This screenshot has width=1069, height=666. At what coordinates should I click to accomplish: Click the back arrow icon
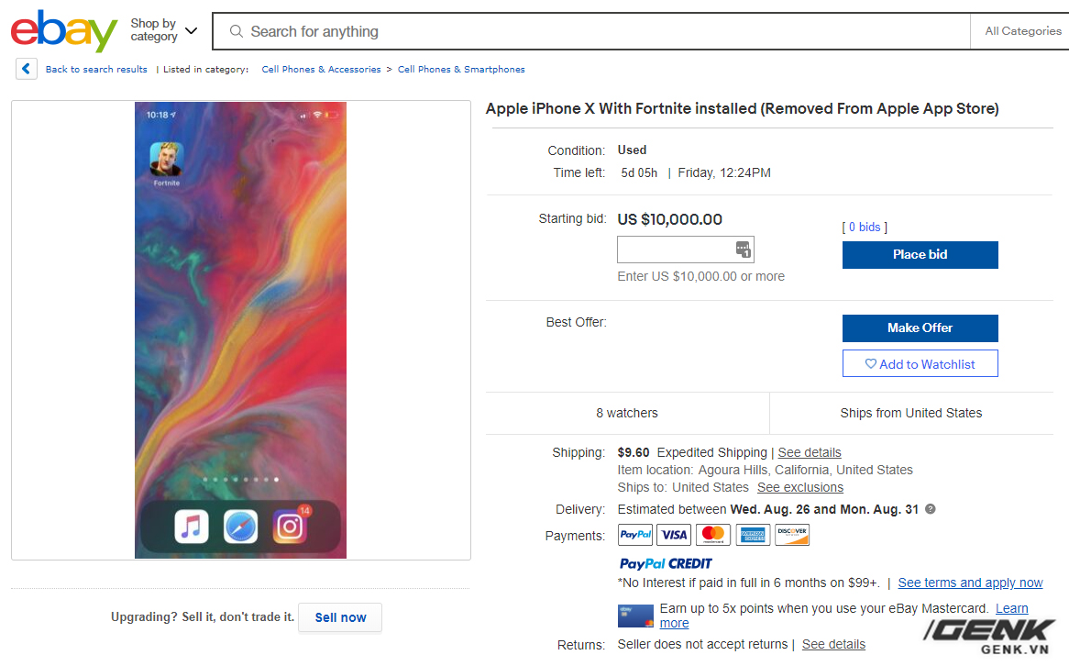click(27, 69)
